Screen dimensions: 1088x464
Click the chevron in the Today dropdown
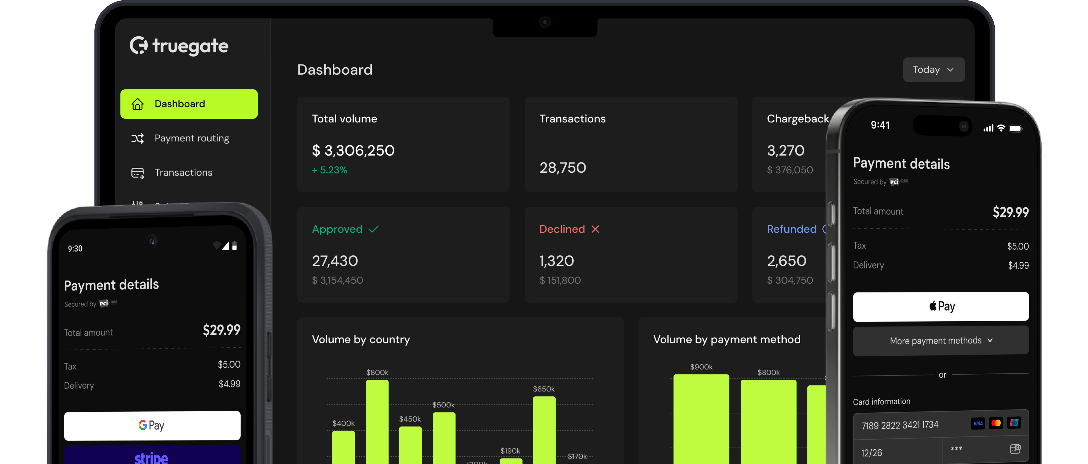(x=950, y=70)
